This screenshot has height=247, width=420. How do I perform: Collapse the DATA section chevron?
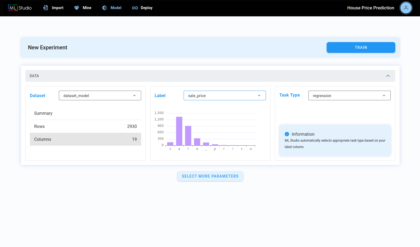[388, 76]
